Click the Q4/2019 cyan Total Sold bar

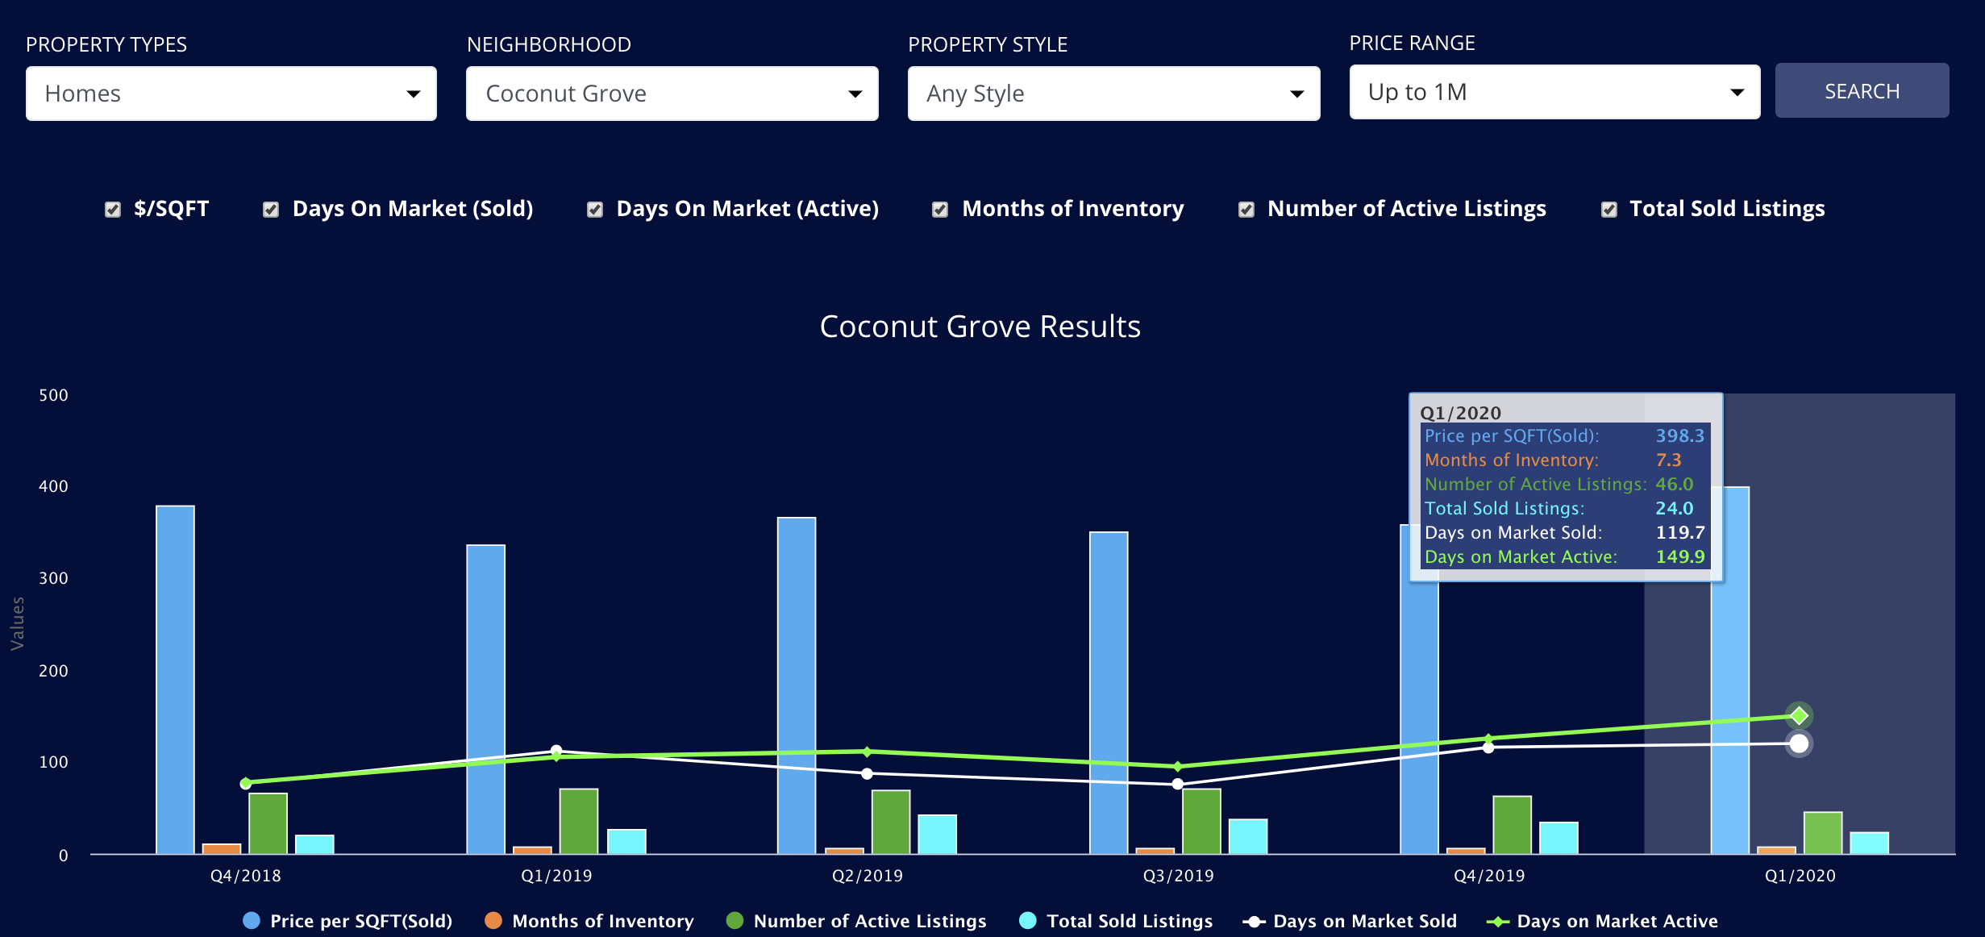point(1558,838)
